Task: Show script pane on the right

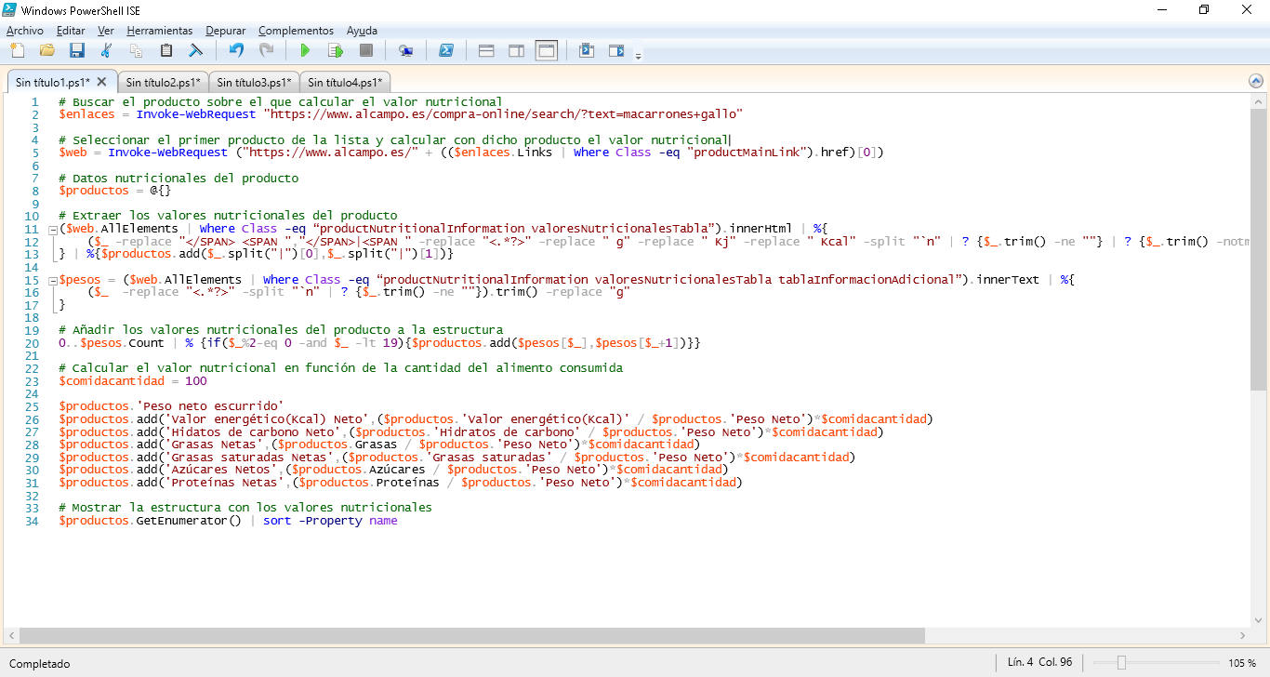Action: click(516, 50)
